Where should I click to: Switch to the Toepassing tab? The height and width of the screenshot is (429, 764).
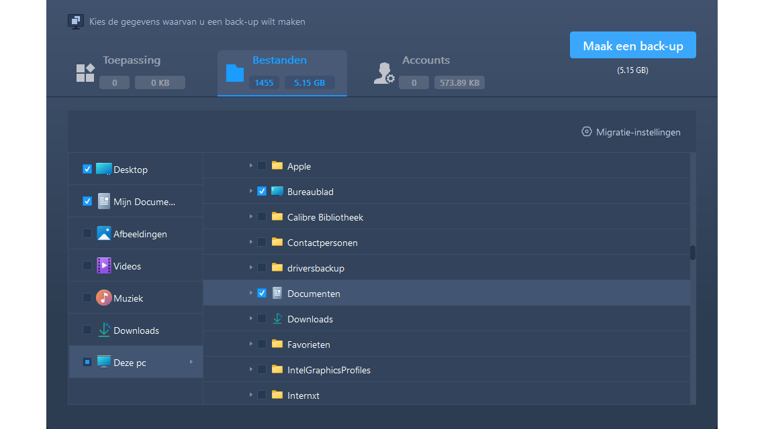click(x=131, y=73)
